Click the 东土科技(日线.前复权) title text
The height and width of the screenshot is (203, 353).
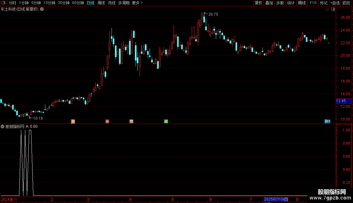click(20, 9)
